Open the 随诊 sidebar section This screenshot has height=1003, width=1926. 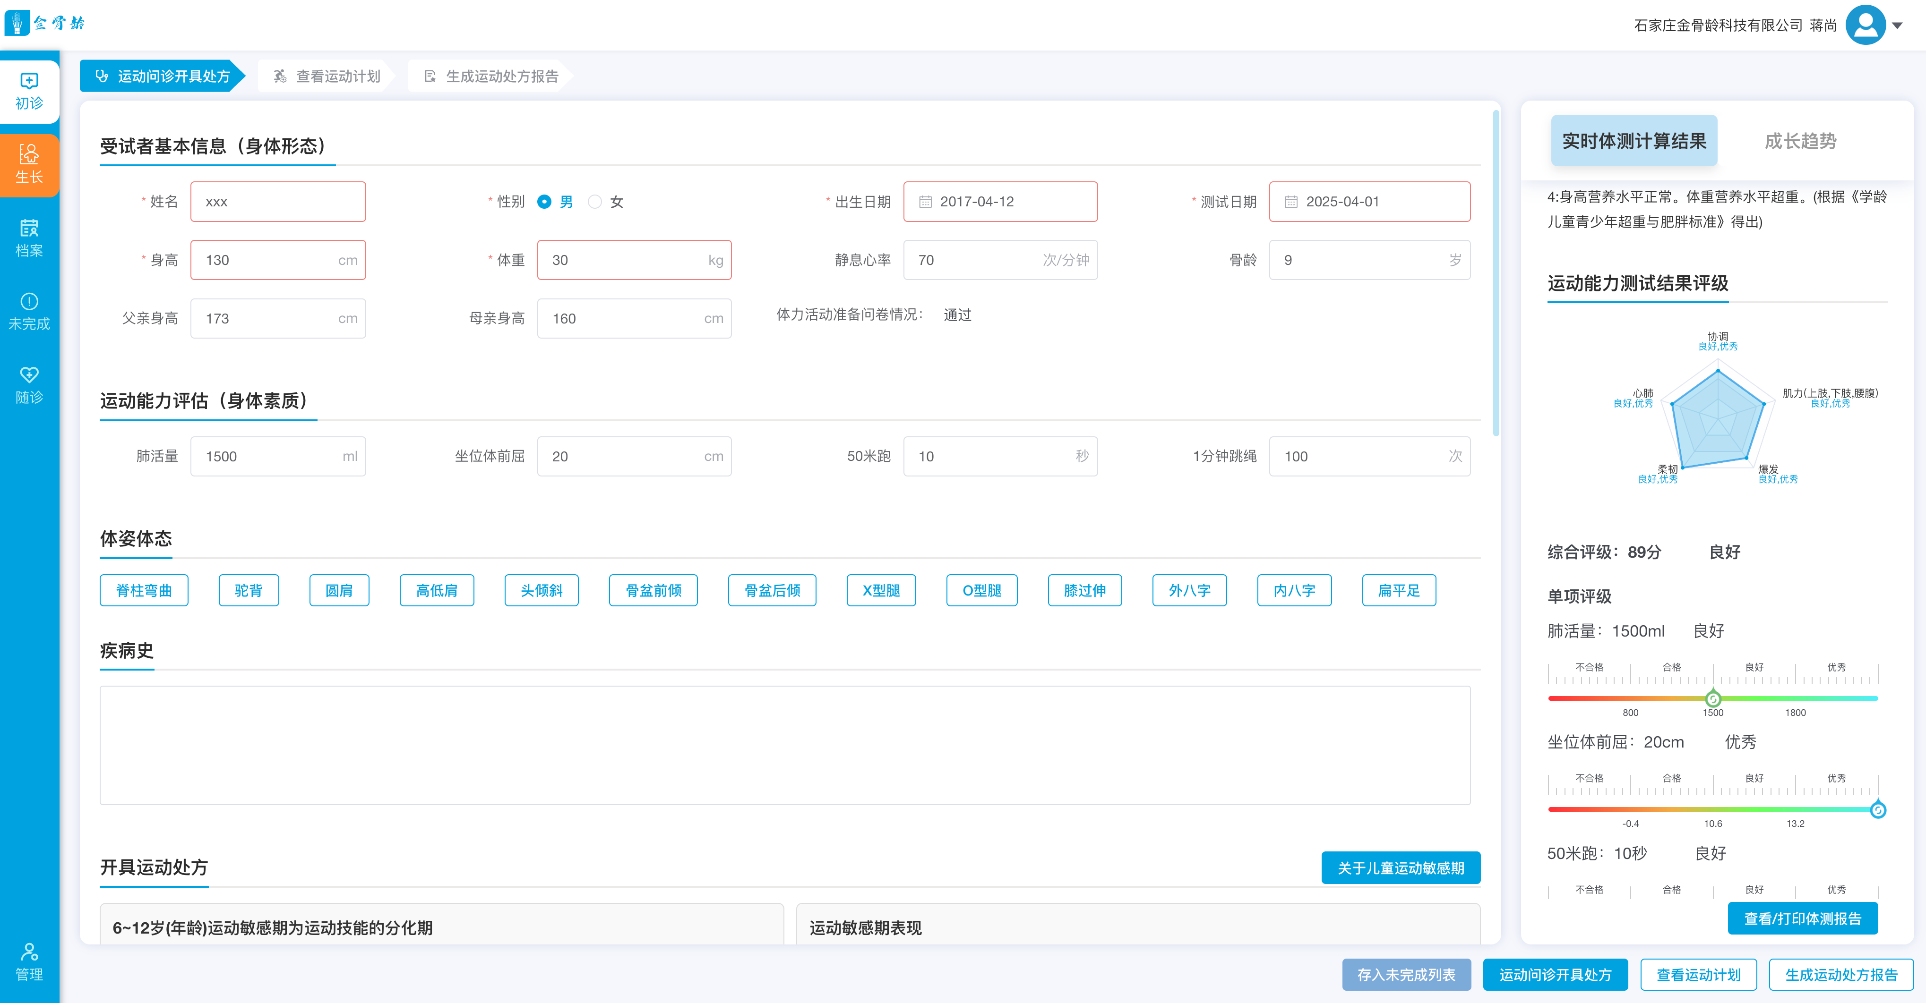tap(29, 385)
